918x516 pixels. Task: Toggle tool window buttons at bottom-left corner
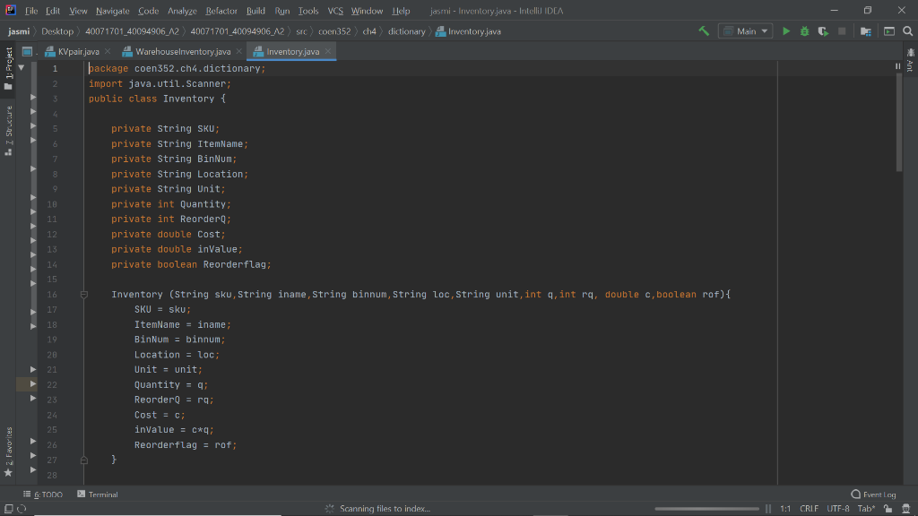[8, 509]
